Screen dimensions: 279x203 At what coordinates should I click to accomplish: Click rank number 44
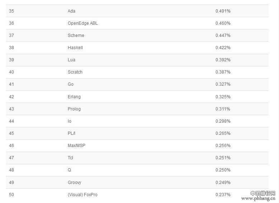[11, 121]
